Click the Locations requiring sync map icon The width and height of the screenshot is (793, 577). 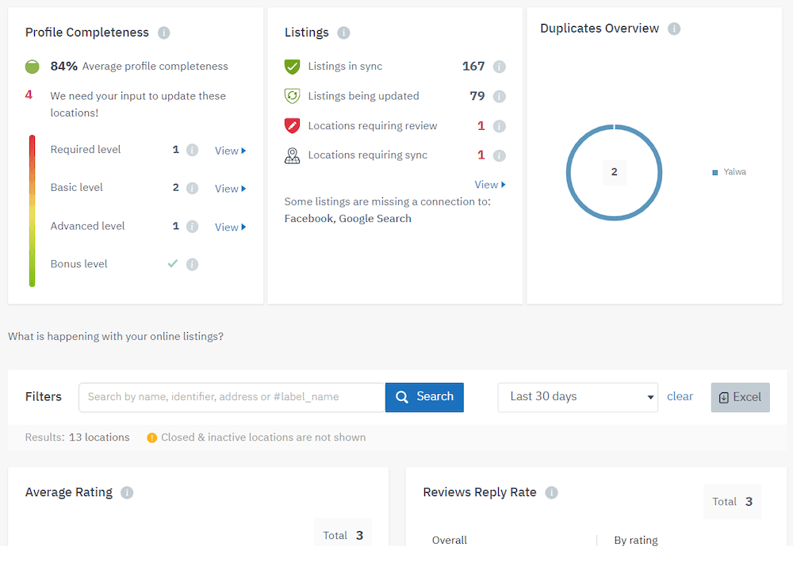coord(292,155)
